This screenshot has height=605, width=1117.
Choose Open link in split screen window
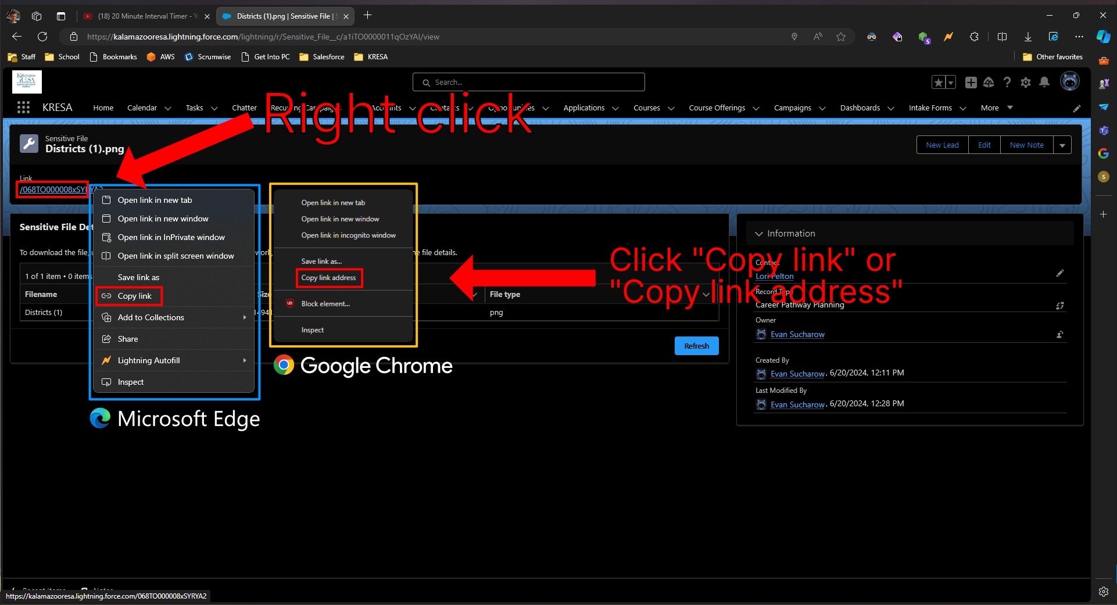pyautogui.click(x=174, y=256)
